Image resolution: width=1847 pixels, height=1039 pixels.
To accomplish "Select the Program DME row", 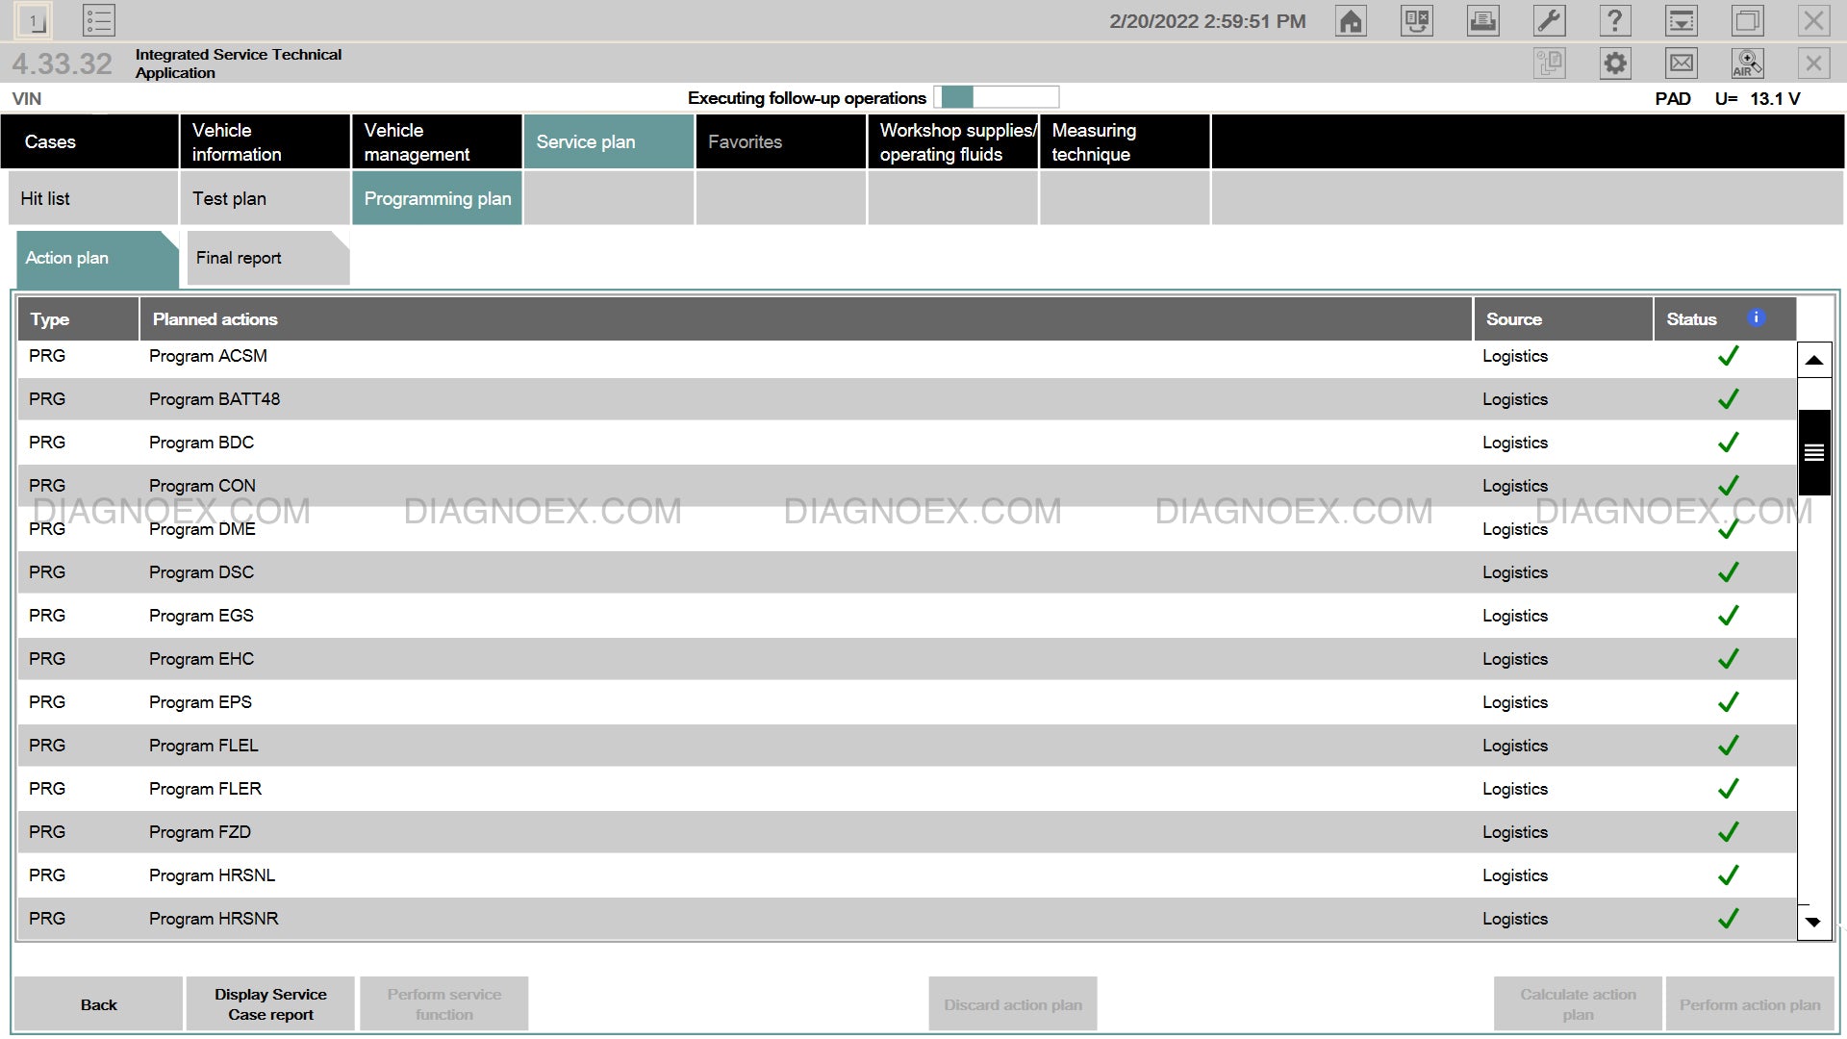I will (906, 529).
